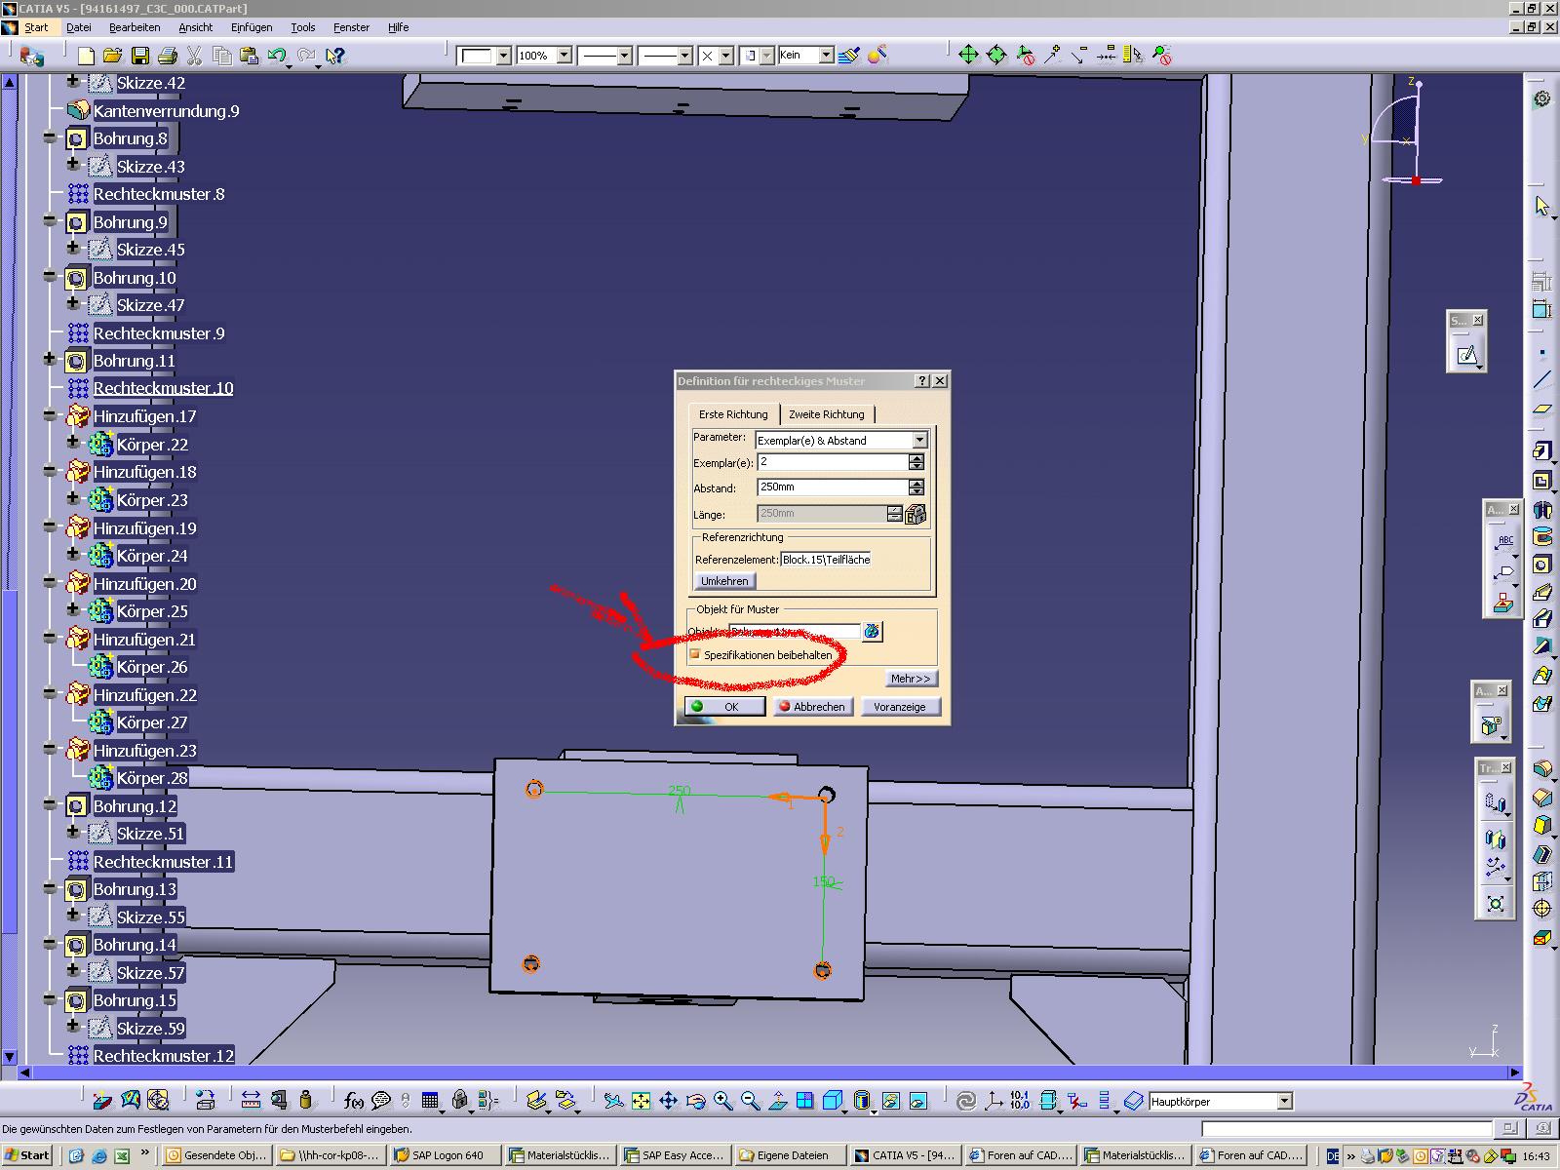Toggle the Spezifikationen beibehalten checkbox
The height and width of the screenshot is (1170, 1560).
[x=695, y=655]
